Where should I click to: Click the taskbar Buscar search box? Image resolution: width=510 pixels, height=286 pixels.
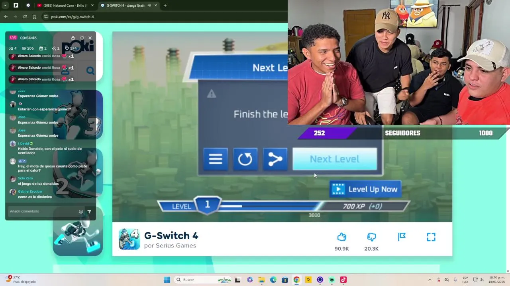tap(202, 280)
